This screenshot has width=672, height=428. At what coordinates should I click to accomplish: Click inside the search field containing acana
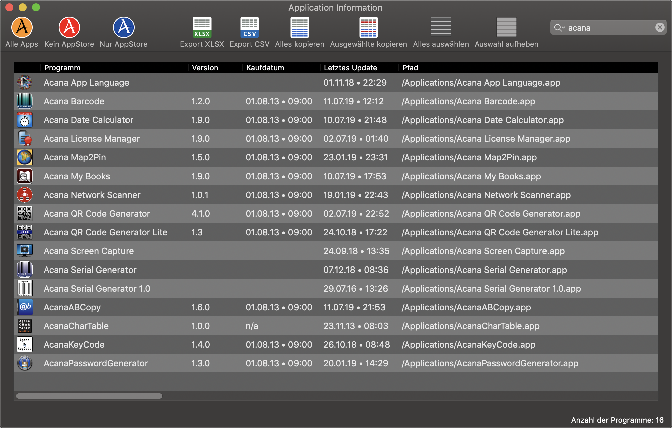[x=609, y=28]
